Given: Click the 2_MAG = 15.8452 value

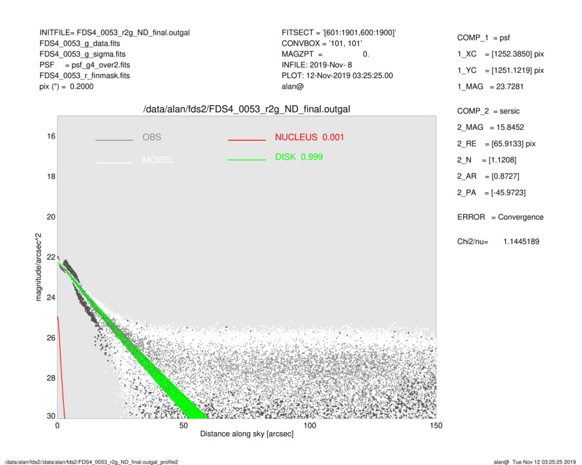Looking at the screenshot, I should [491, 127].
